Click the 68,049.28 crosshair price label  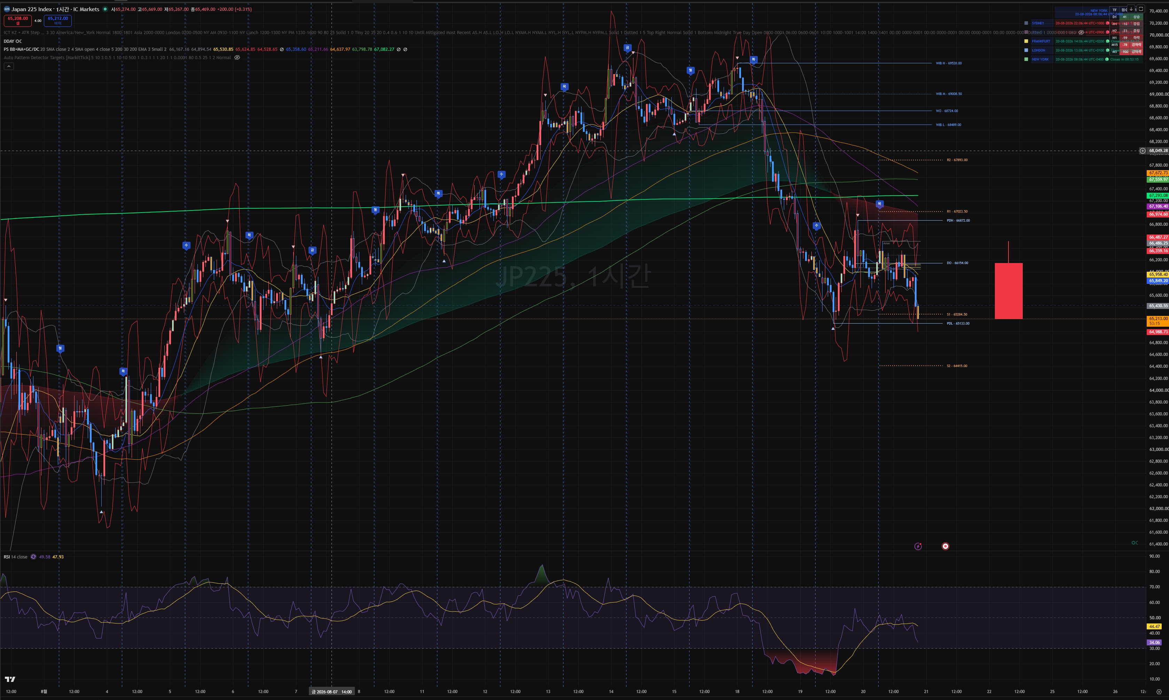click(1158, 151)
